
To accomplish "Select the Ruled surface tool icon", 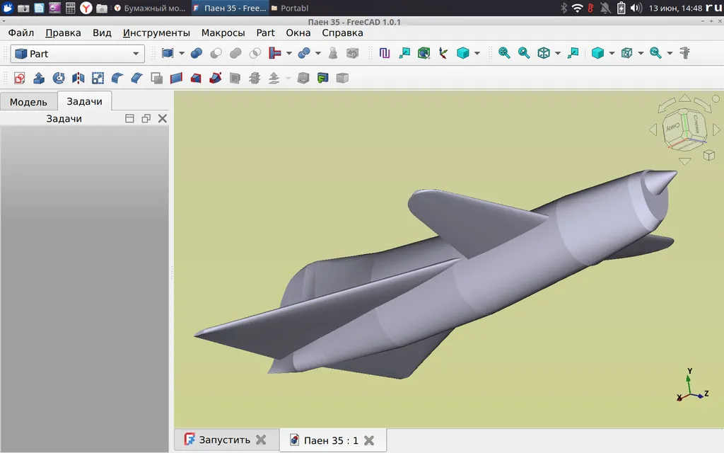I will 176,78.
